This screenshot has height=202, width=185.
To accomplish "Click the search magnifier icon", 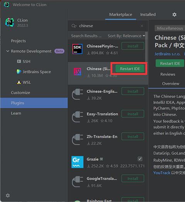I will click(x=74, y=26).
